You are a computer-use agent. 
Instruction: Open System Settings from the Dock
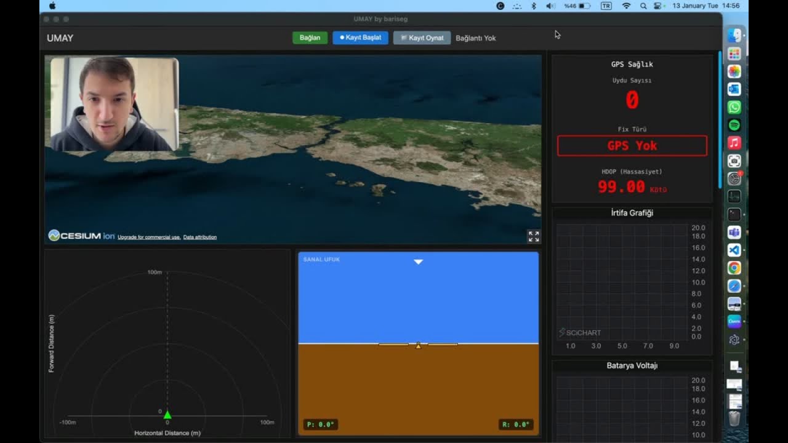tap(734, 179)
